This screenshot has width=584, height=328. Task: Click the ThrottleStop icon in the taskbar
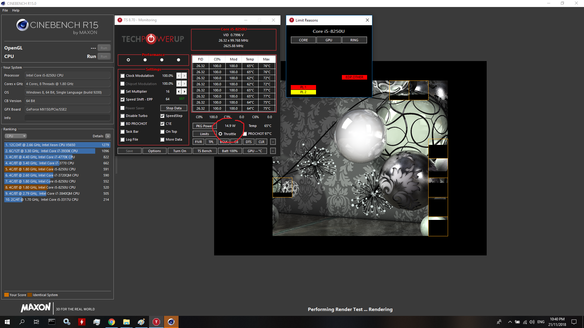point(156,322)
